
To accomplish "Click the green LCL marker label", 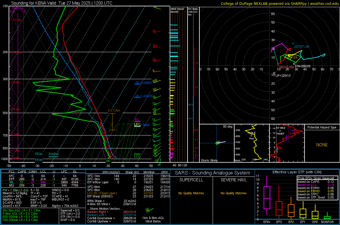I will [x=137, y=156].
